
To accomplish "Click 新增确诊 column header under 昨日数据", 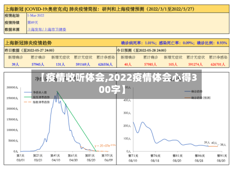I will coord(15,57).
